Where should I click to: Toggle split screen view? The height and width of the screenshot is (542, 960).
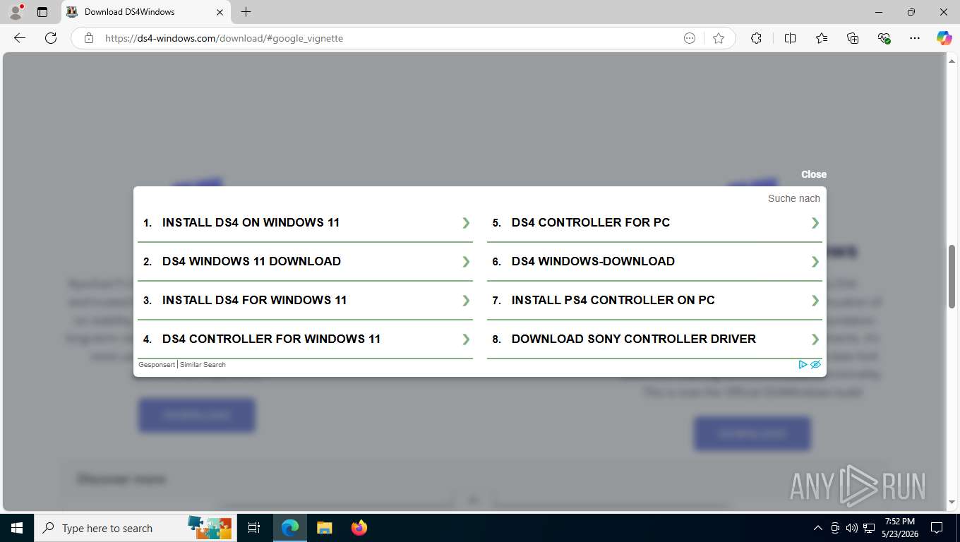[x=790, y=38]
